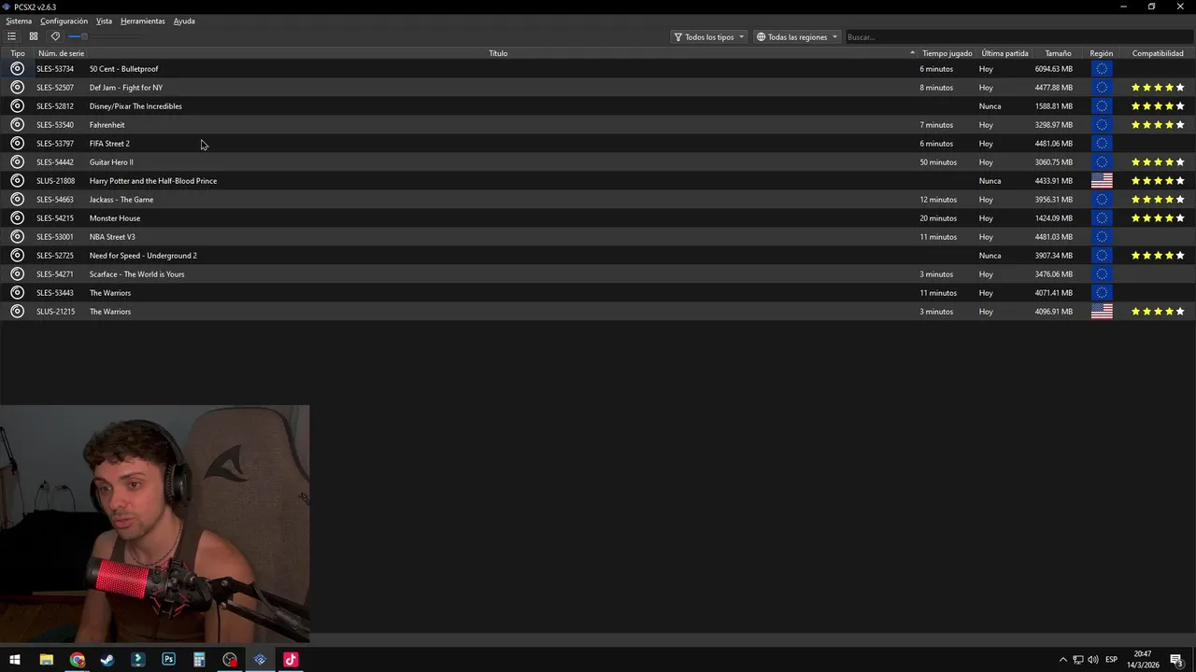1196x672 pixels.
Task: Click the disc icon for Fahrenheit
Action: coord(17,124)
